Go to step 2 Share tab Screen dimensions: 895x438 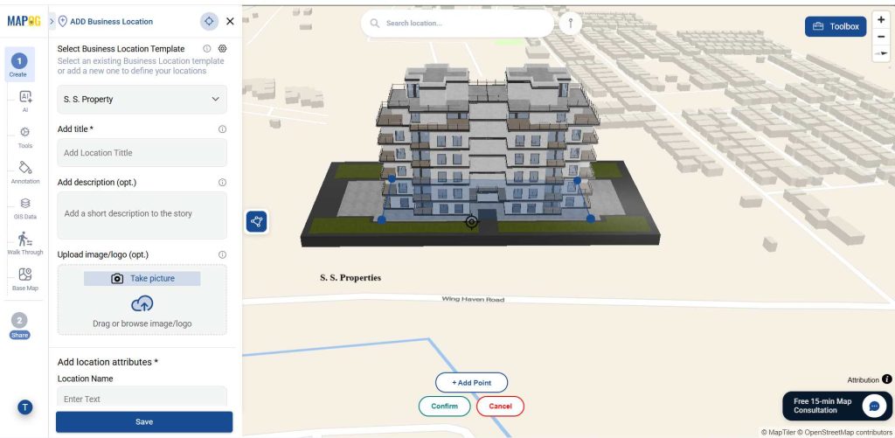(x=19, y=325)
